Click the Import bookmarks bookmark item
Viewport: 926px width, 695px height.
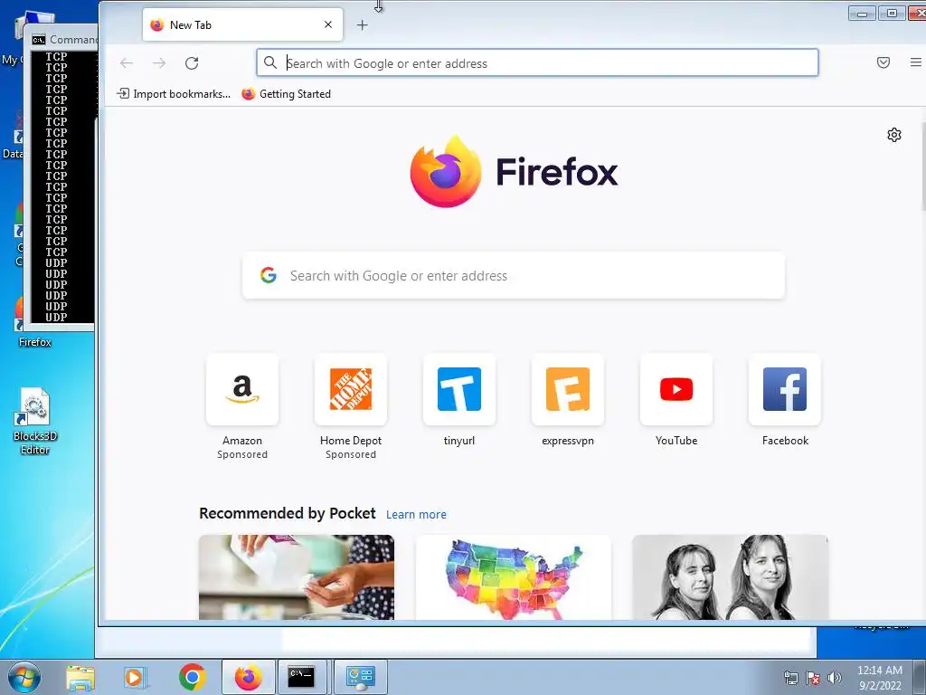pos(174,94)
